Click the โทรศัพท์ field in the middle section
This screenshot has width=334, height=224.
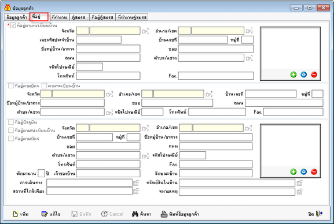tap(217, 112)
